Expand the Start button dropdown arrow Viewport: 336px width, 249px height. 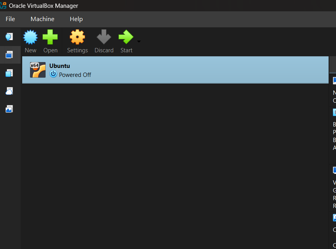point(139,41)
